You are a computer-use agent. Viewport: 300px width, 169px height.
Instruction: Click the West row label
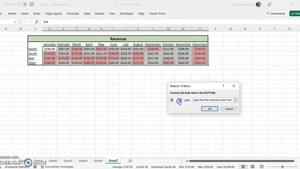[32, 63]
